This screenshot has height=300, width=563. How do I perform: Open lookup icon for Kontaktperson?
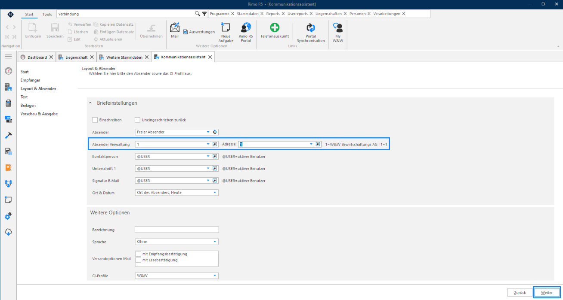tap(215, 156)
